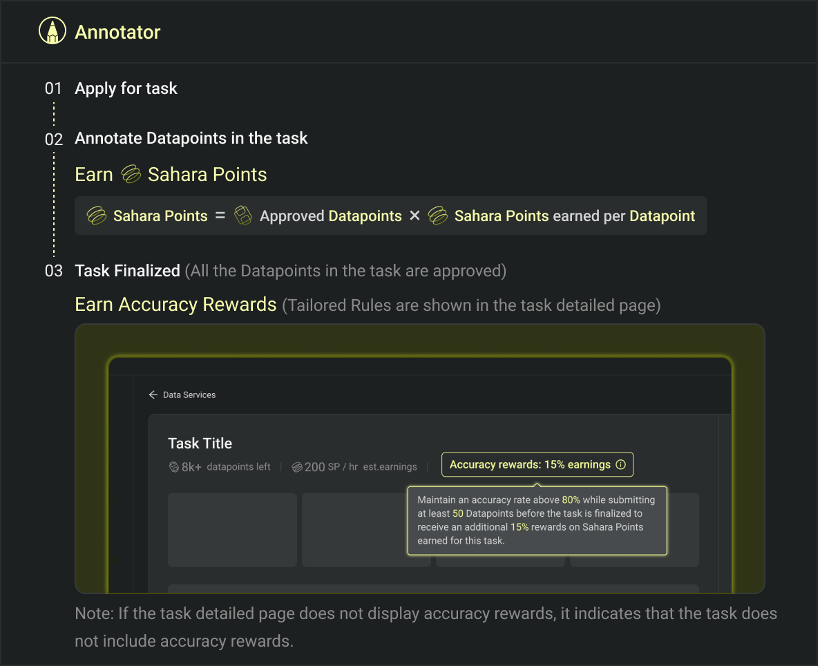Click the Annotator pencil icon
840x666 pixels.
point(52,32)
